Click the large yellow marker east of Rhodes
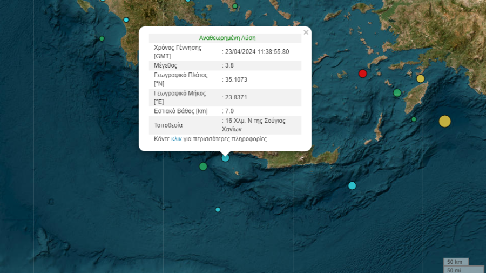486x273 pixels. point(444,121)
